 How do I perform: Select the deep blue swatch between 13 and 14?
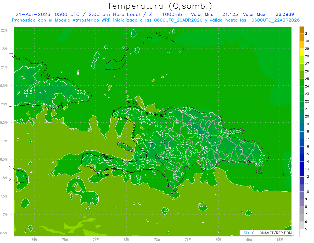302,165
